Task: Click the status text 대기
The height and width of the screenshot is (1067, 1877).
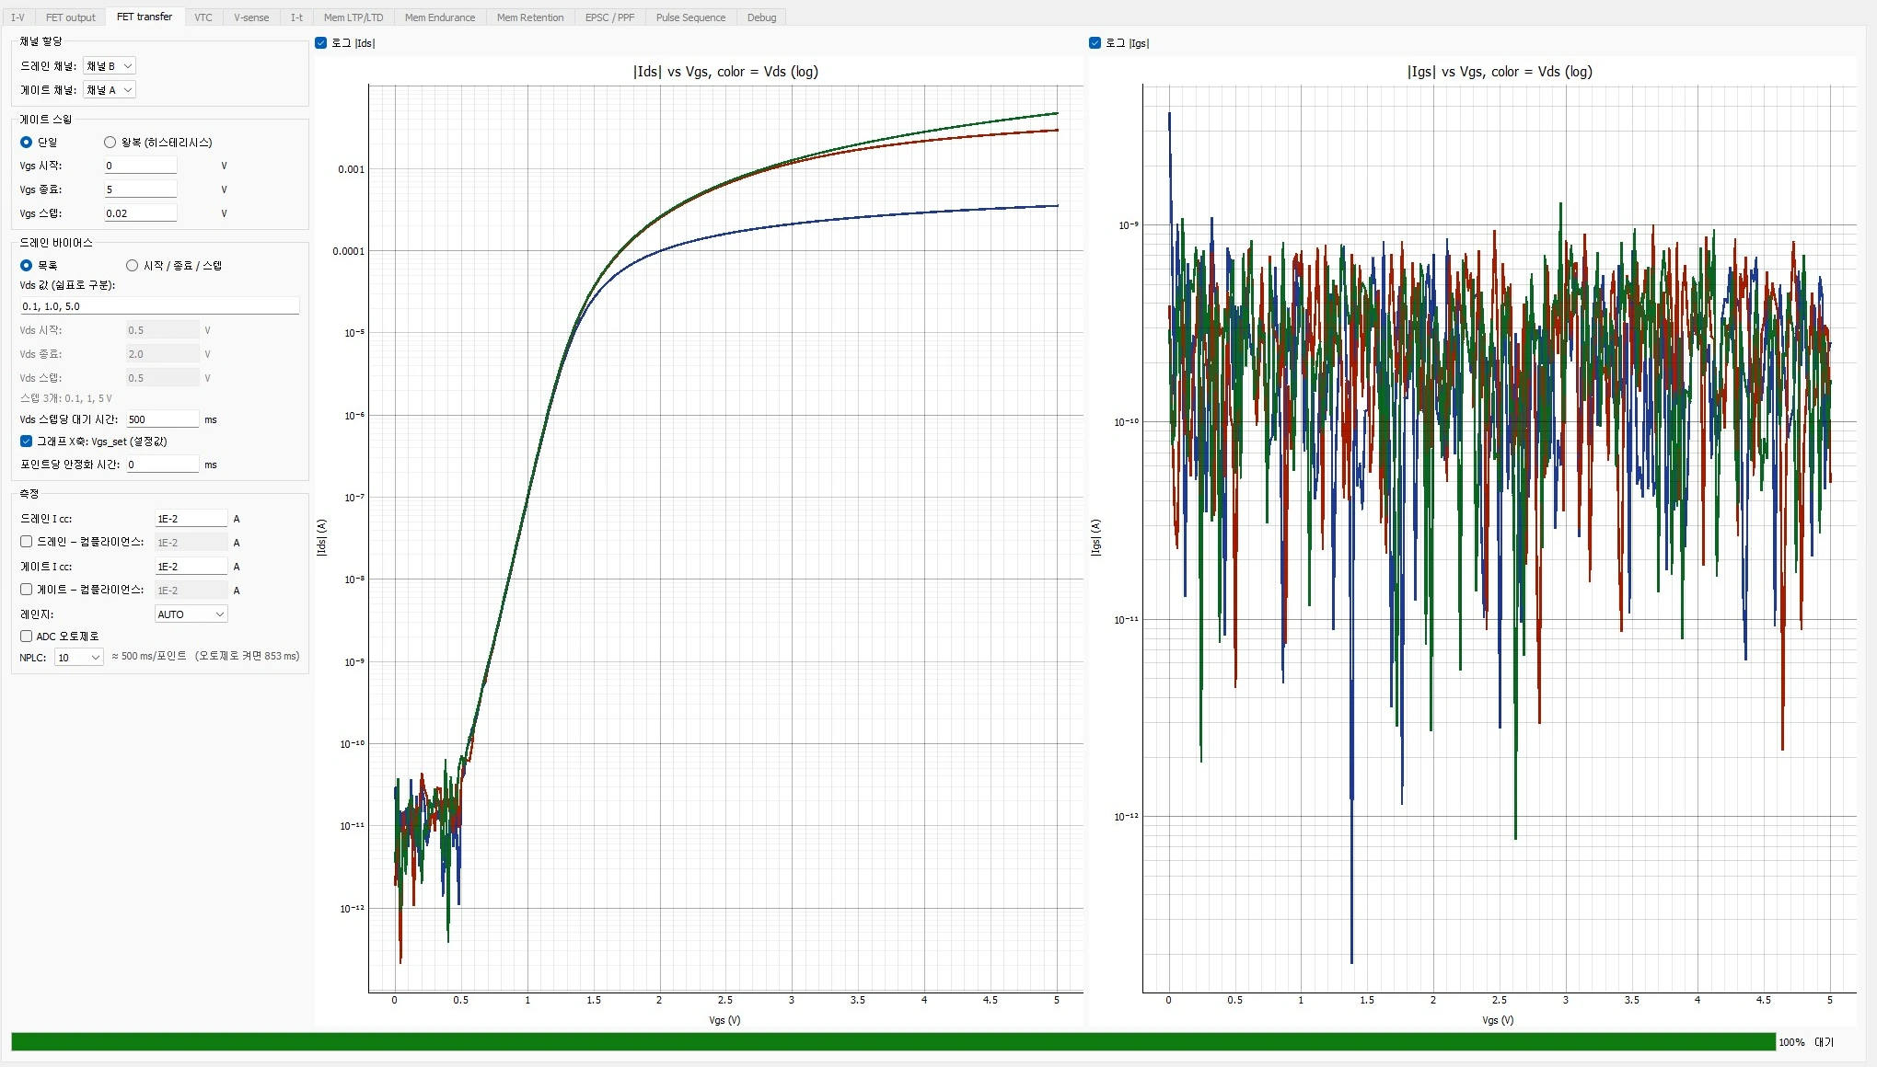Action: [x=1824, y=1042]
